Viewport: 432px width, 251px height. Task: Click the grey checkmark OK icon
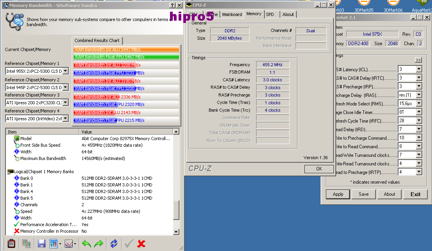129,244
